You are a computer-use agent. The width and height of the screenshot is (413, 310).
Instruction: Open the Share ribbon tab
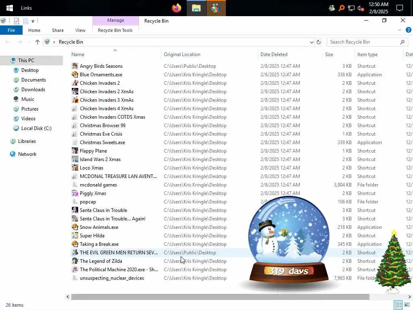pos(58,30)
